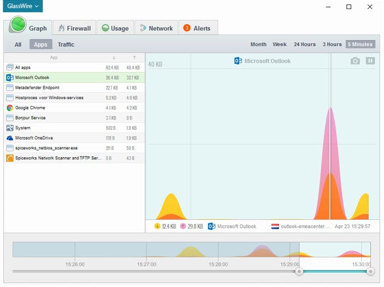Click the Firewall flame icon
384x287 pixels.
pyautogui.click(x=62, y=28)
